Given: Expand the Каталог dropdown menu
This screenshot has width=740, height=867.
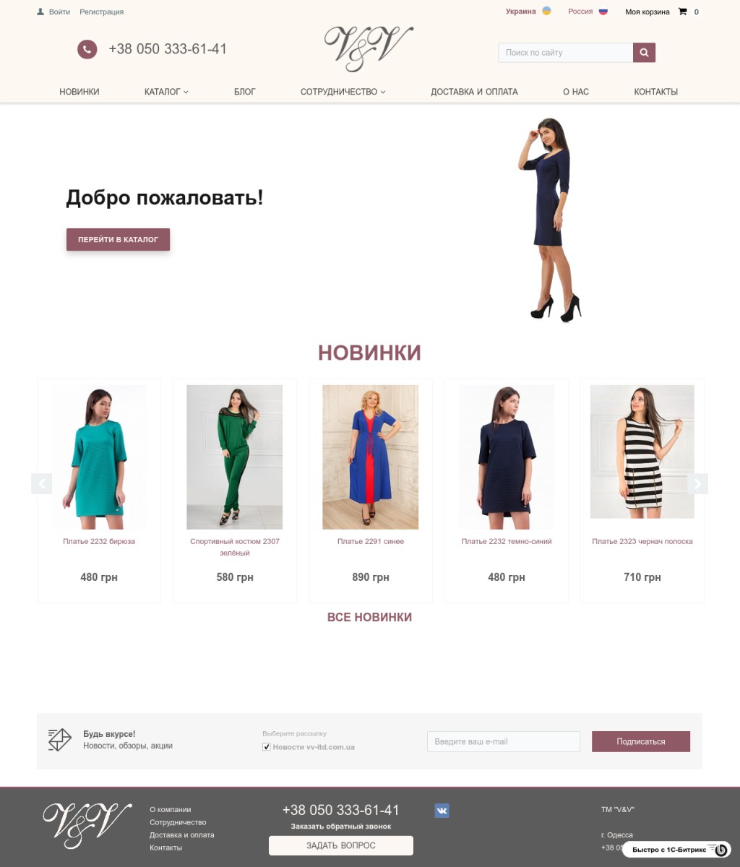Looking at the screenshot, I should (166, 92).
